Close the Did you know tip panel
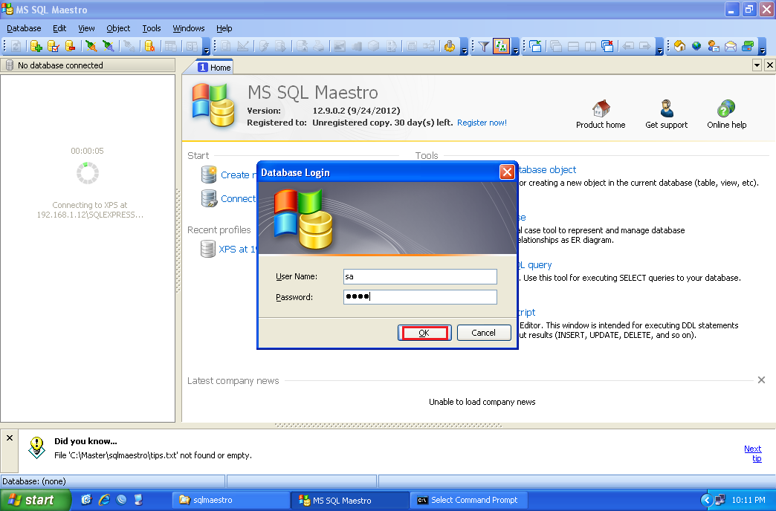 (10, 437)
